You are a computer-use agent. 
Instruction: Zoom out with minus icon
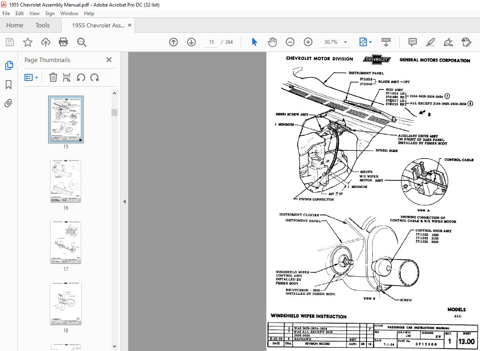coord(290,42)
